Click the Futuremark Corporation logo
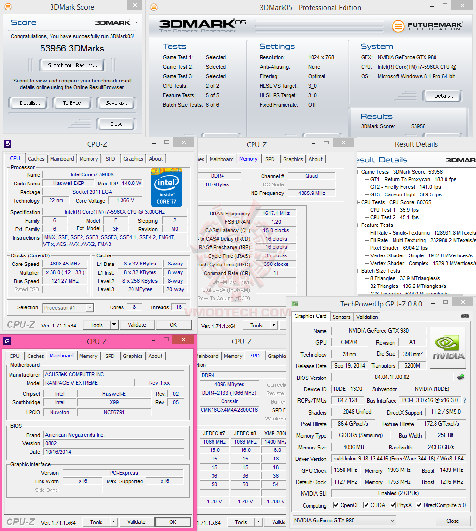The image size is (476, 531). [427, 26]
